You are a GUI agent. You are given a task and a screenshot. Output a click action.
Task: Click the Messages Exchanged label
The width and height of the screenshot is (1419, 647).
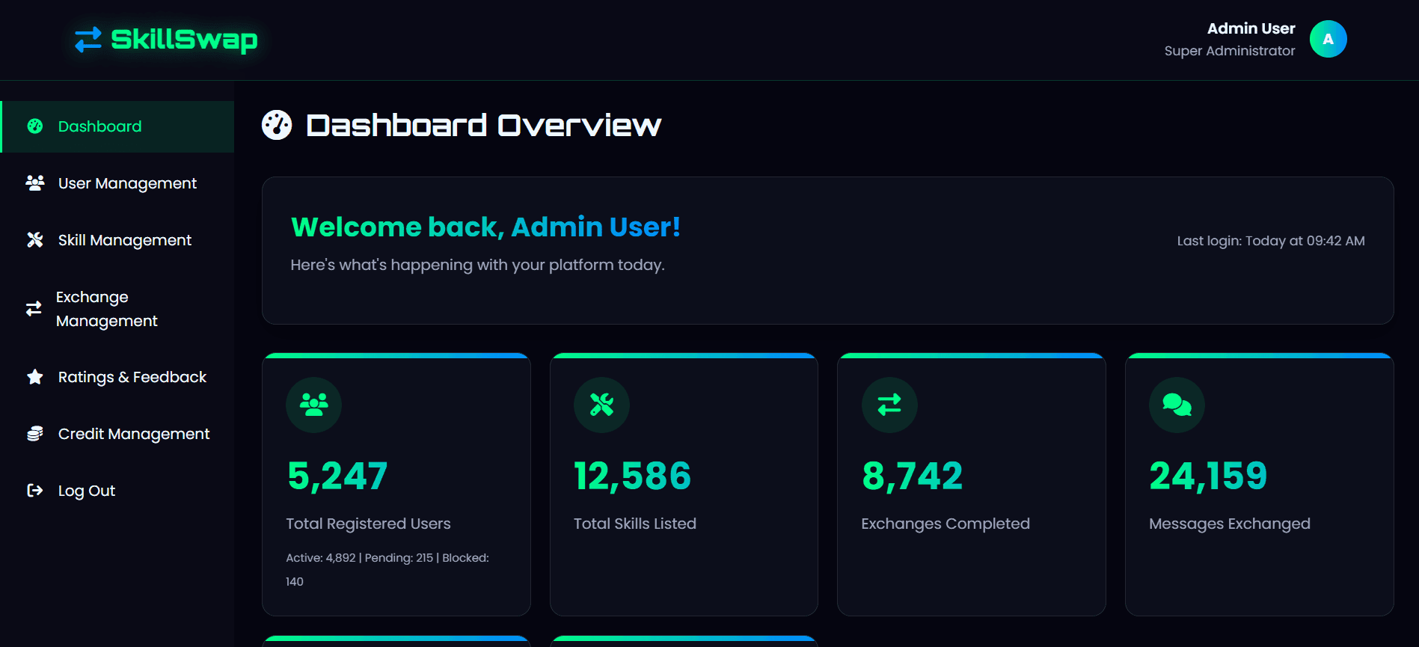pyautogui.click(x=1229, y=524)
